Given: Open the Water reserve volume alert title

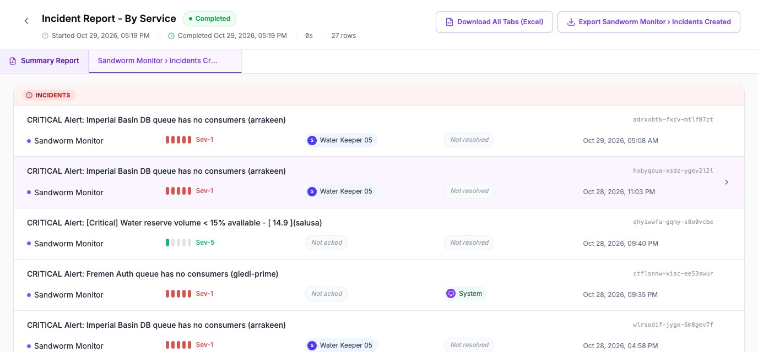Looking at the screenshot, I should [175, 223].
